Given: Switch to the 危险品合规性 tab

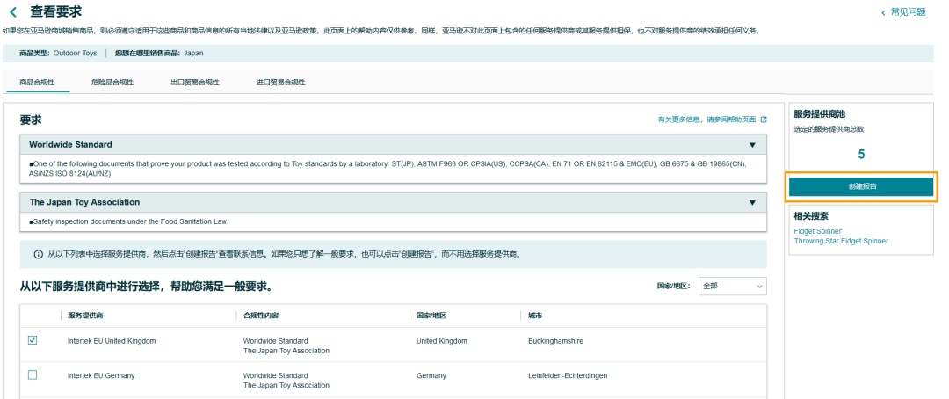Looking at the screenshot, I should click(112, 83).
